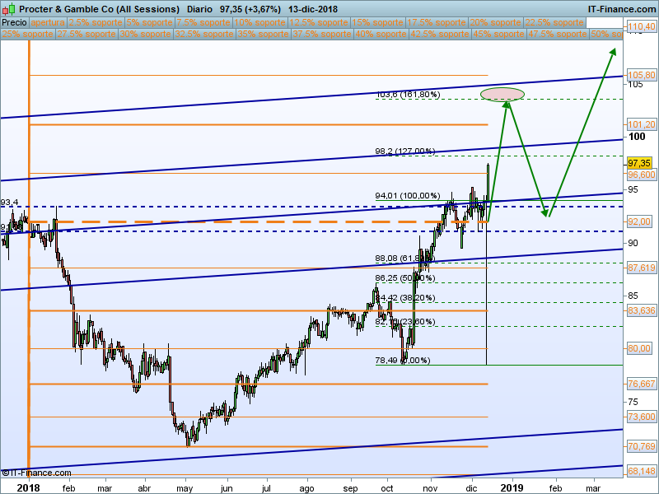Click the 68,148 price axis tag
The image size is (659, 494).
point(641,471)
